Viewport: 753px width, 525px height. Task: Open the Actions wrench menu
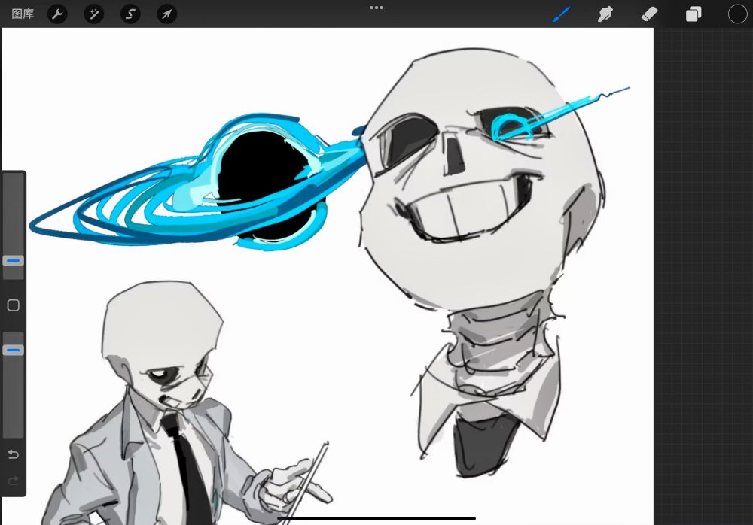point(58,14)
